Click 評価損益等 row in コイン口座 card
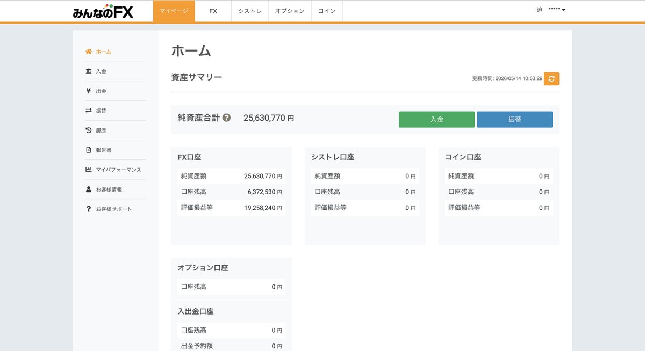 point(498,208)
